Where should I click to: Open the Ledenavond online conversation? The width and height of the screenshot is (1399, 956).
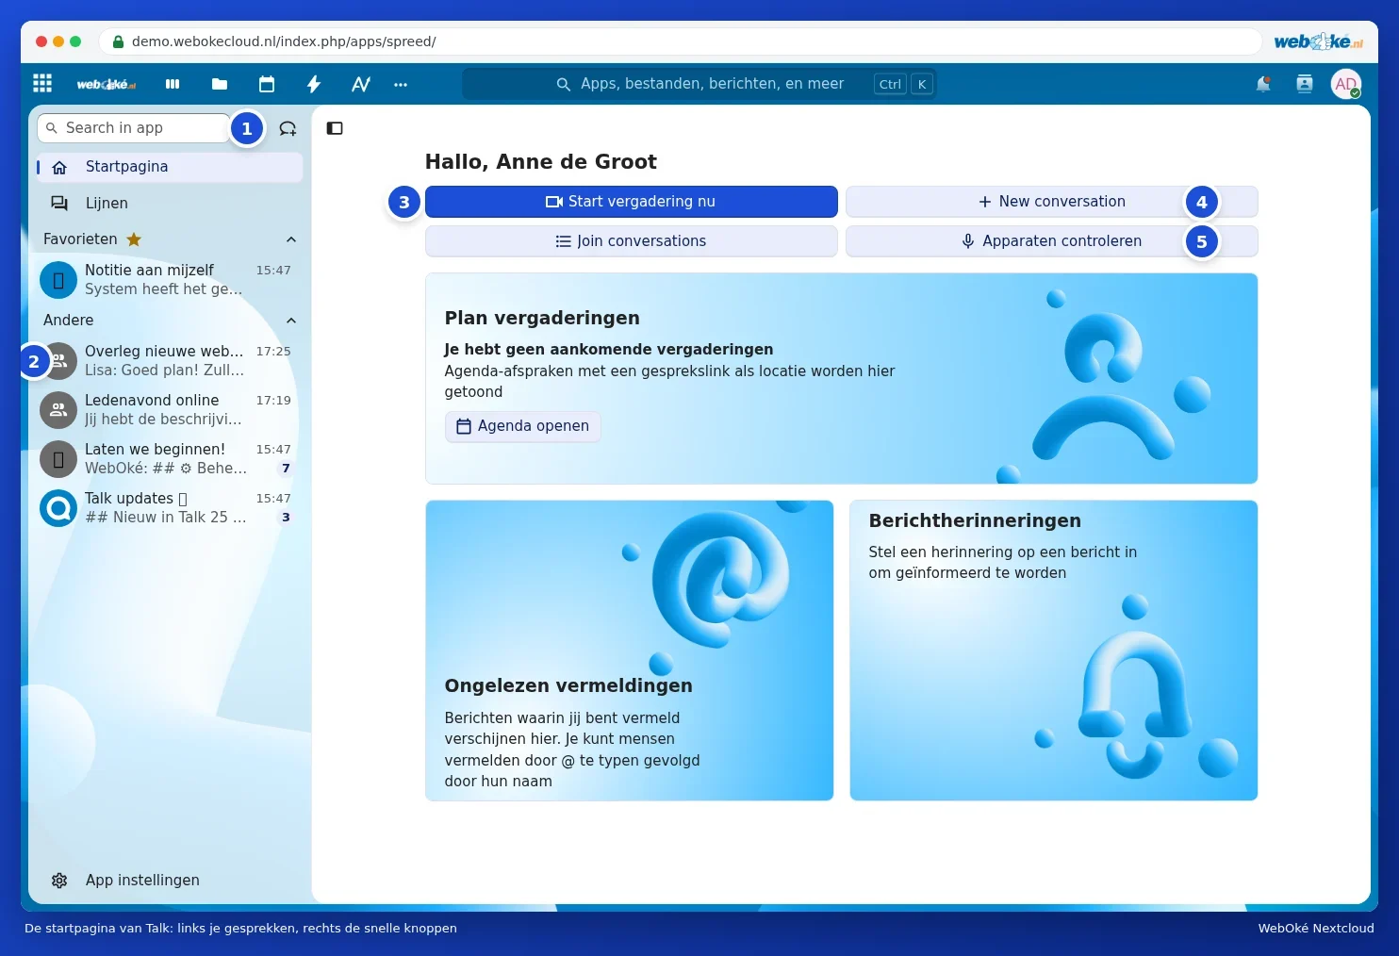170,410
